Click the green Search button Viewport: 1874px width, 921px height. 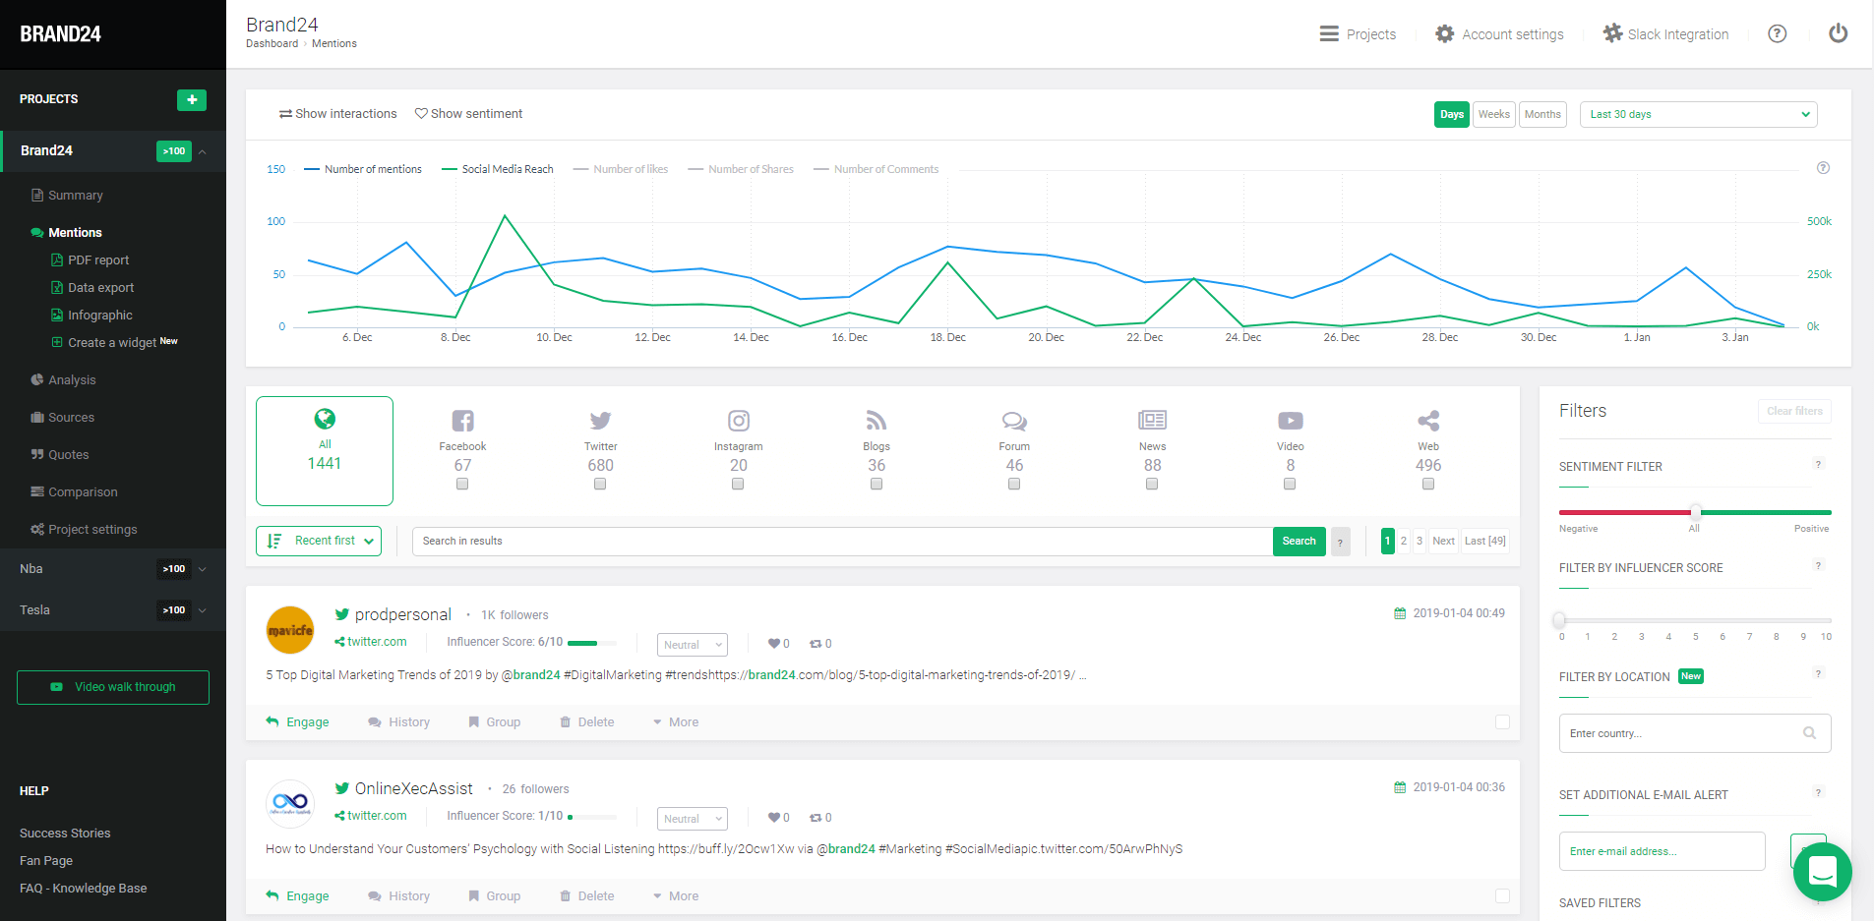1299,542
